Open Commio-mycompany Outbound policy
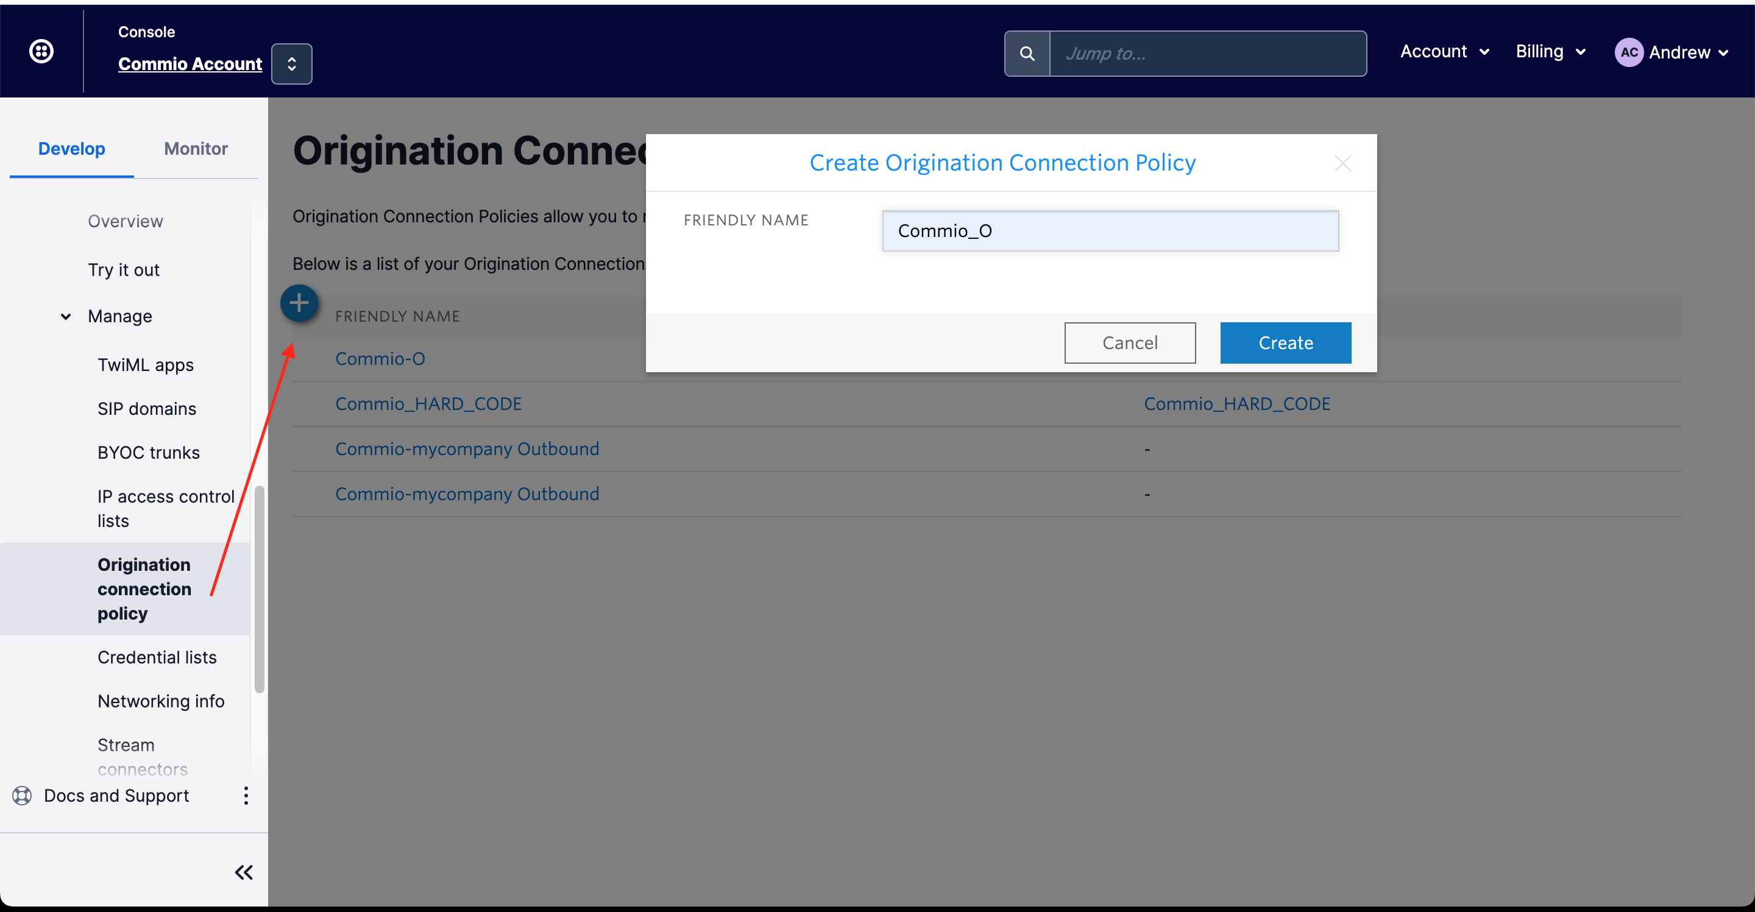Image resolution: width=1755 pixels, height=912 pixels. pyautogui.click(x=467, y=448)
